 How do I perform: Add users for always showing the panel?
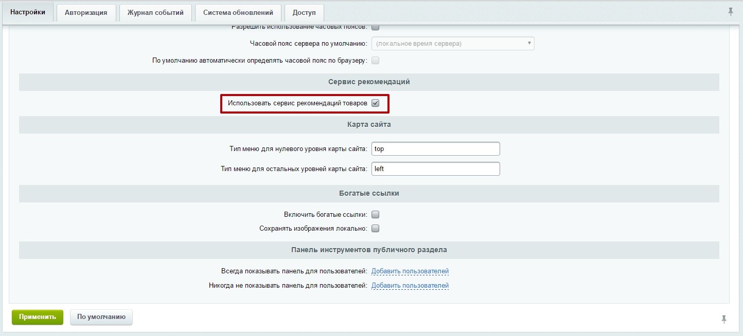coord(410,271)
